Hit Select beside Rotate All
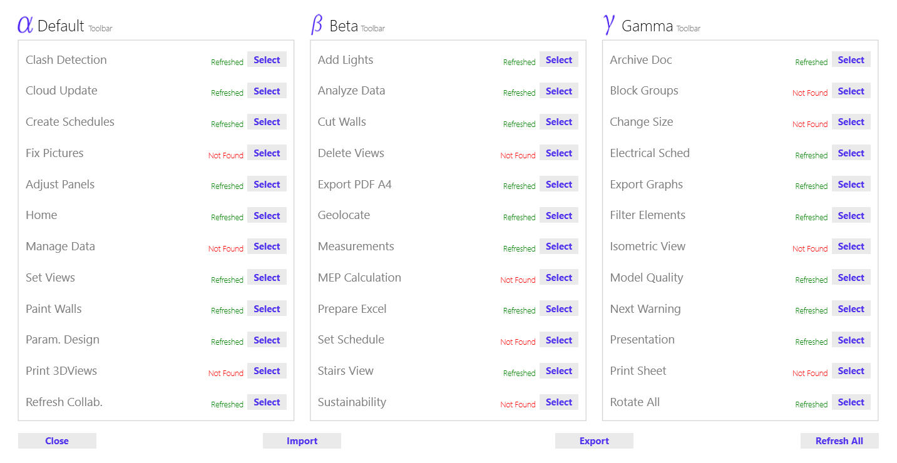Image resolution: width=897 pixels, height=463 pixels. point(851,402)
